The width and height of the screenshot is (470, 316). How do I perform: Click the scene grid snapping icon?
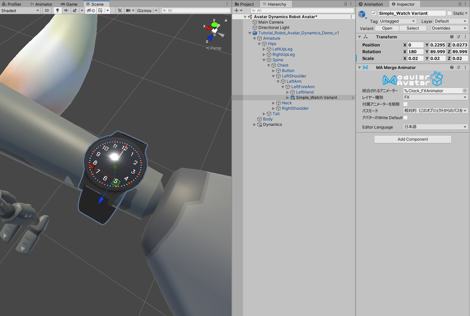coord(100,10)
